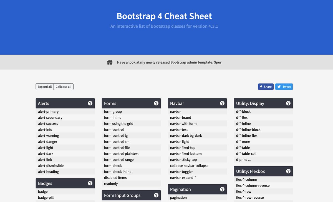The image size is (333, 202).
Task: Toggle the Utility: Display section header
Action: click(x=263, y=103)
